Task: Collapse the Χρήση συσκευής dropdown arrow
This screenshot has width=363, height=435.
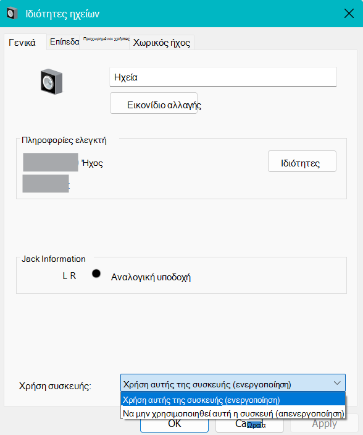Action: click(x=337, y=383)
